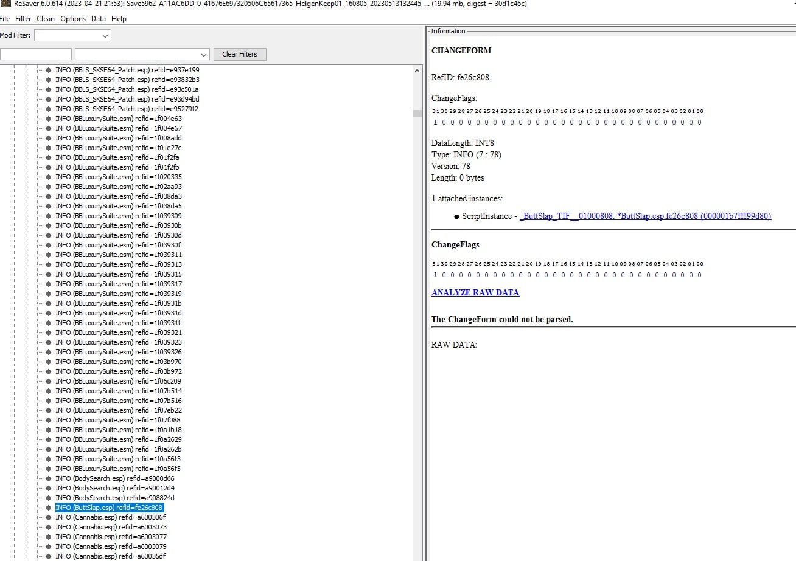Screen dimensions: 796x561
Task: Open the Options menu
Action: click(x=73, y=19)
